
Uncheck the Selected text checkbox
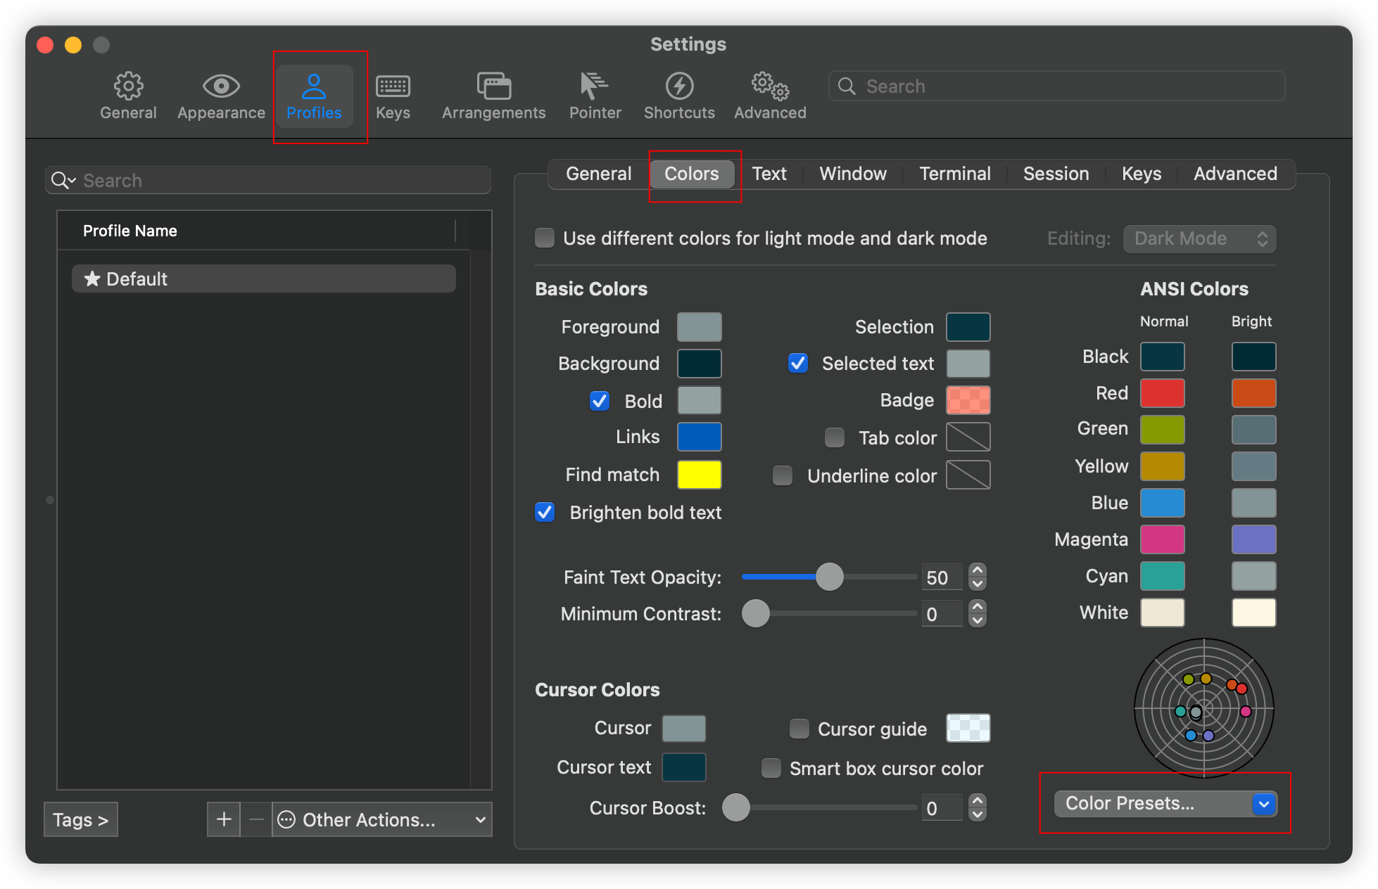[x=798, y=364]
